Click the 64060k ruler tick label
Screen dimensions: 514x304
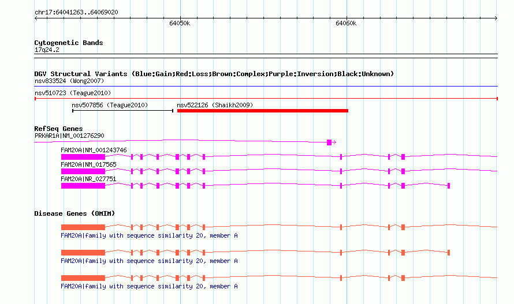point(346,23)
